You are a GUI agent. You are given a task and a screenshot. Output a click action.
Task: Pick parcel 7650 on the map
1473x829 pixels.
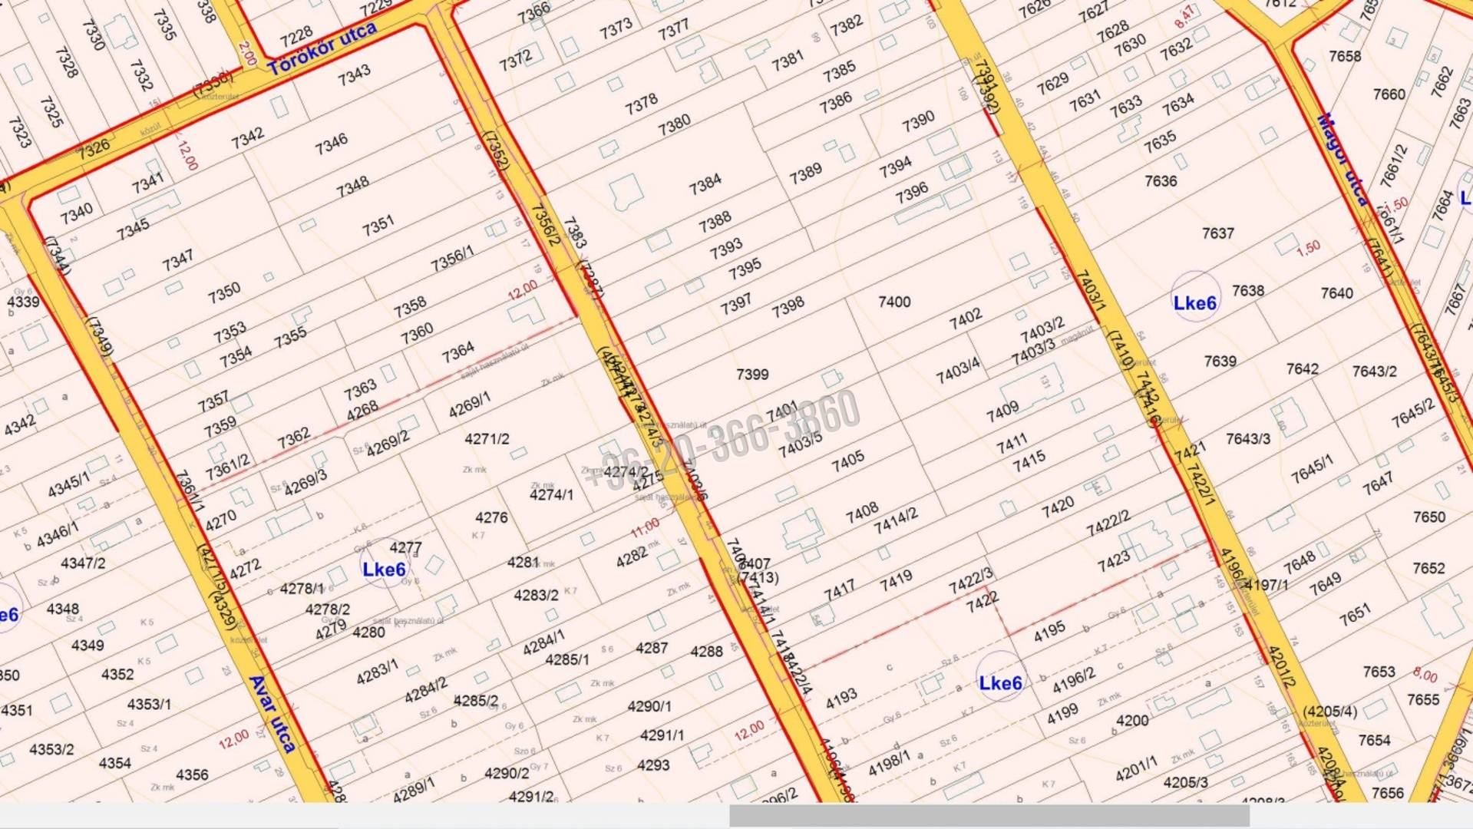pyautogui.click(x=1429, y=517)
